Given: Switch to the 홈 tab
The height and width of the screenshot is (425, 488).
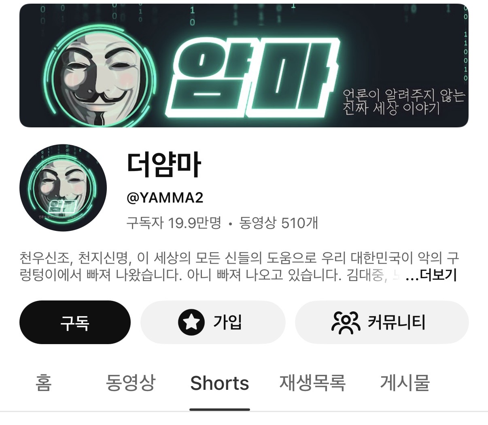Looking at the screenshot, I should pyautogui.click(x=44, y=383).
